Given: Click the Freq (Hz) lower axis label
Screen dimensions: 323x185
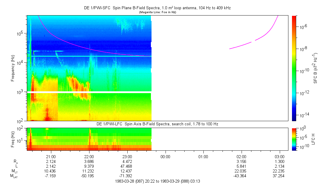Looking at the screenshot, I should 13,139.
